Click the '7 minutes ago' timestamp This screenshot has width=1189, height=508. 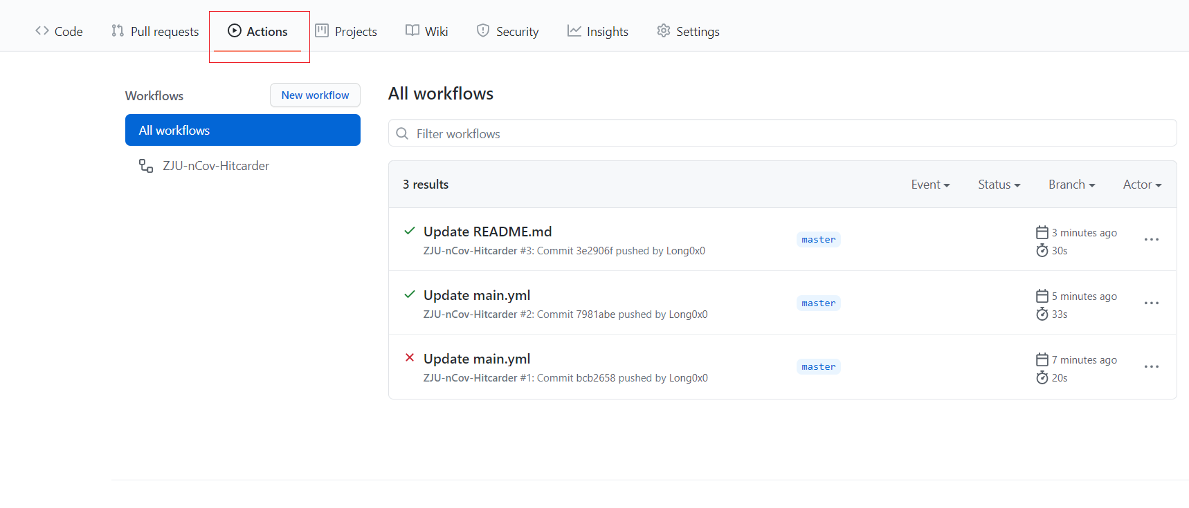click(x=1084, y=360)
